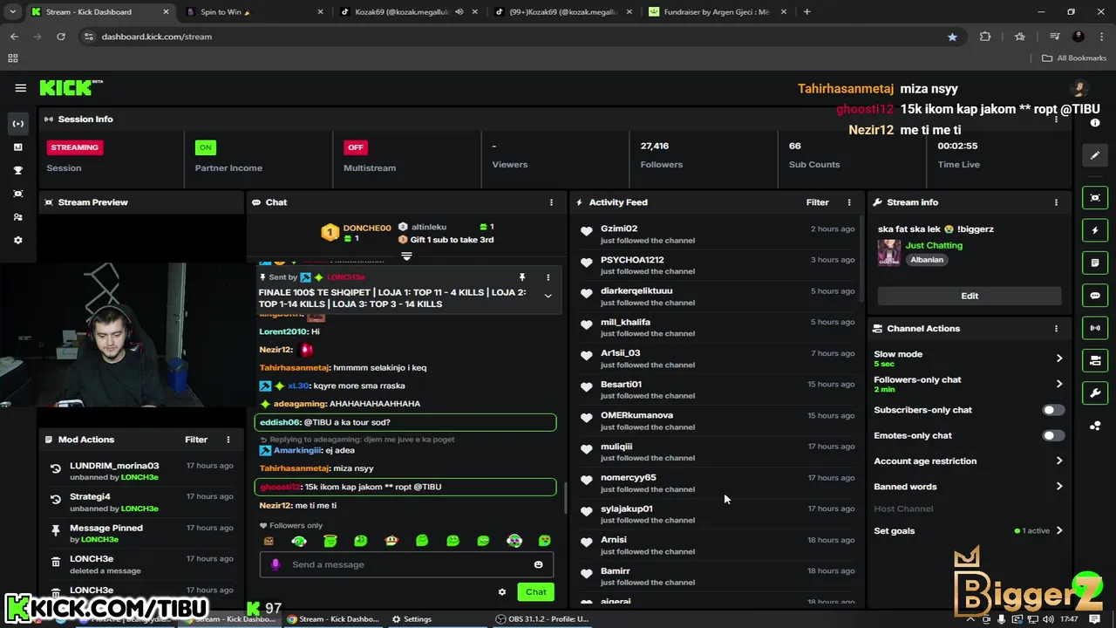
Task: Click Gzimi02 in Activity Feed
Action: click(x=619, y=229)
